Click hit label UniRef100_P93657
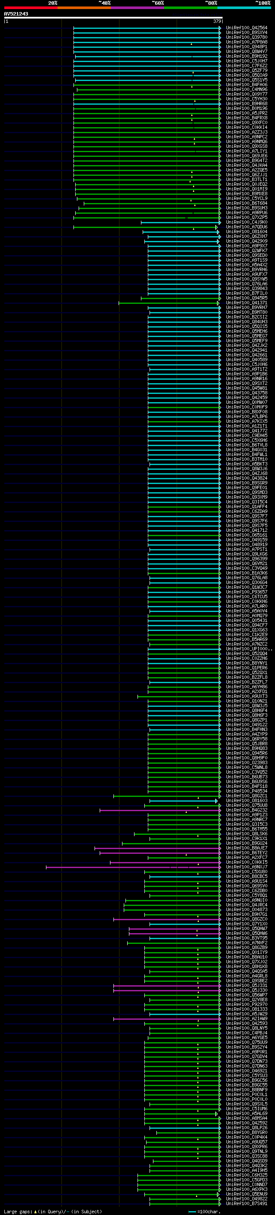The width and height of the screenshot is (275, 1215). coord(247,592)
